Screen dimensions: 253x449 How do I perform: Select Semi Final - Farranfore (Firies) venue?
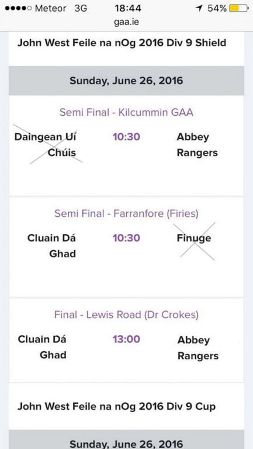pos(126,213)
